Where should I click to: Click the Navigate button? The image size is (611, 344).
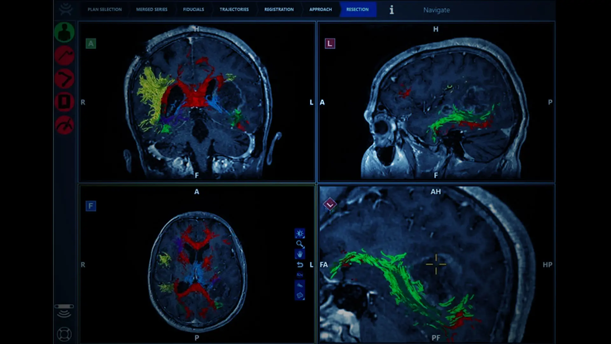[436, 10]
